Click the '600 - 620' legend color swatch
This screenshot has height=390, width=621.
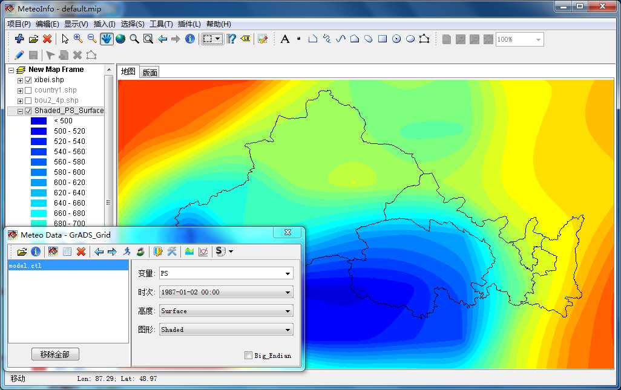tap(38, 183)
